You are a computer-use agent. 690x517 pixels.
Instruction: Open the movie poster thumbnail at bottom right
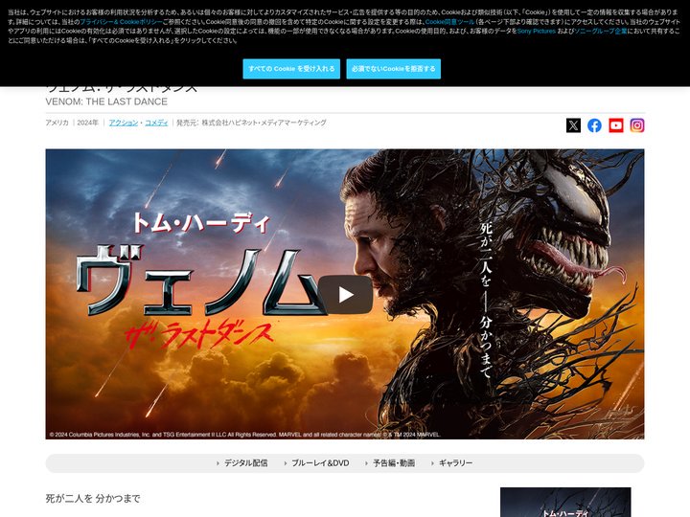pyautogui.click(x=565, y=502)
